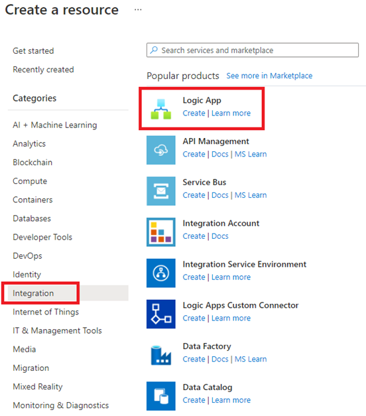Click the Data Catalog title text
Image resolution: width=366 pixels, height=416 pixels.
point(208,387)
